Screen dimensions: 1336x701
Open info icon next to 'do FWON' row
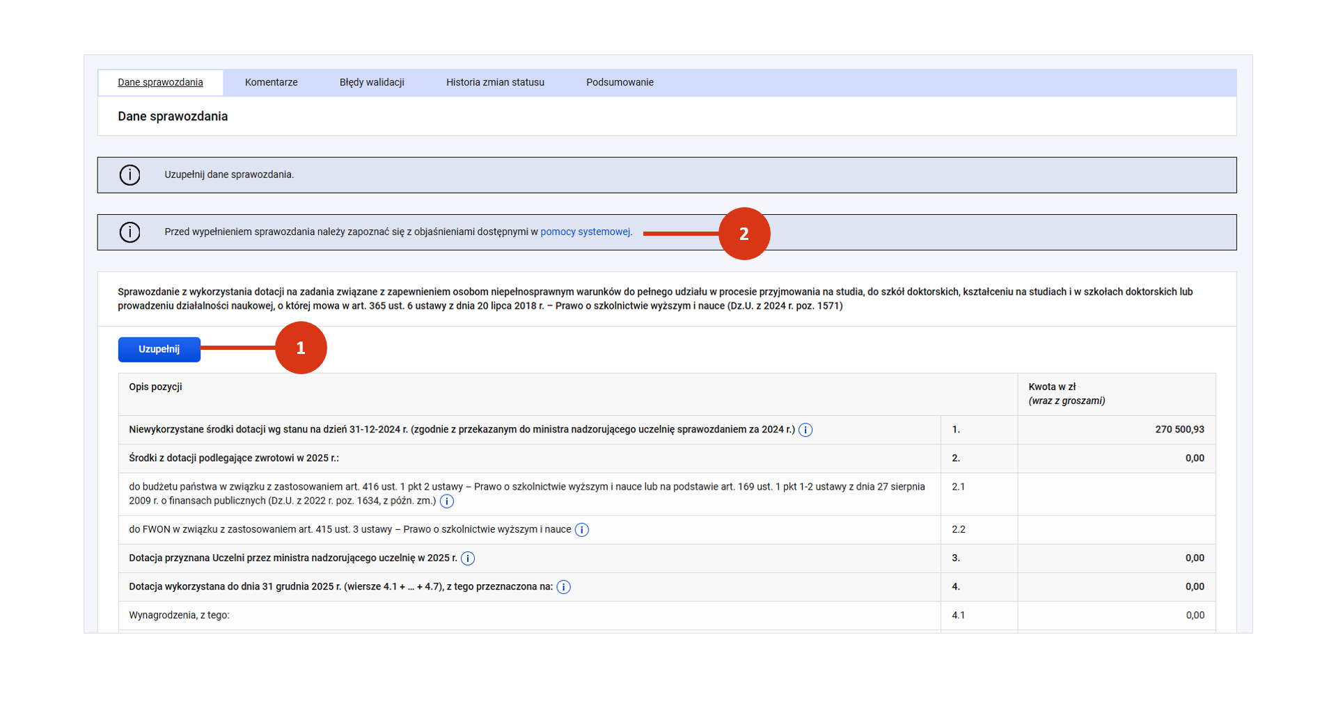pyautogui.click(x=582, y=530)
